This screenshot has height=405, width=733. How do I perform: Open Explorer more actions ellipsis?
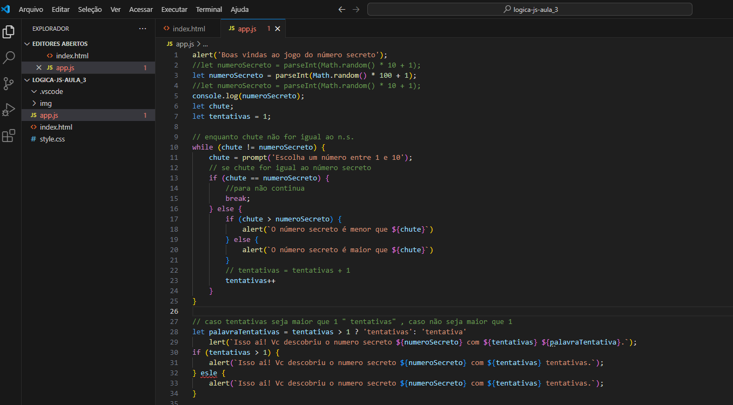[143, 29]
